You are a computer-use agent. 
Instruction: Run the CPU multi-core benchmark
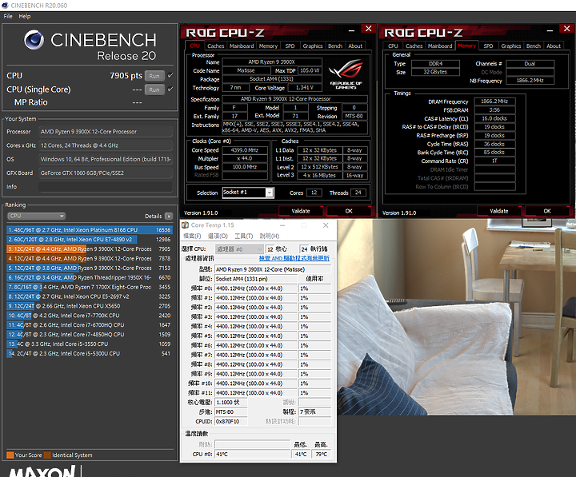click(154, 76)
